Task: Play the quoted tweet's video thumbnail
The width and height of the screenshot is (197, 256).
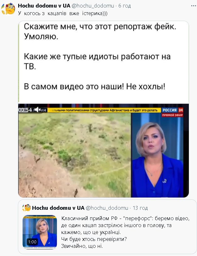Action: coord(40,232)
